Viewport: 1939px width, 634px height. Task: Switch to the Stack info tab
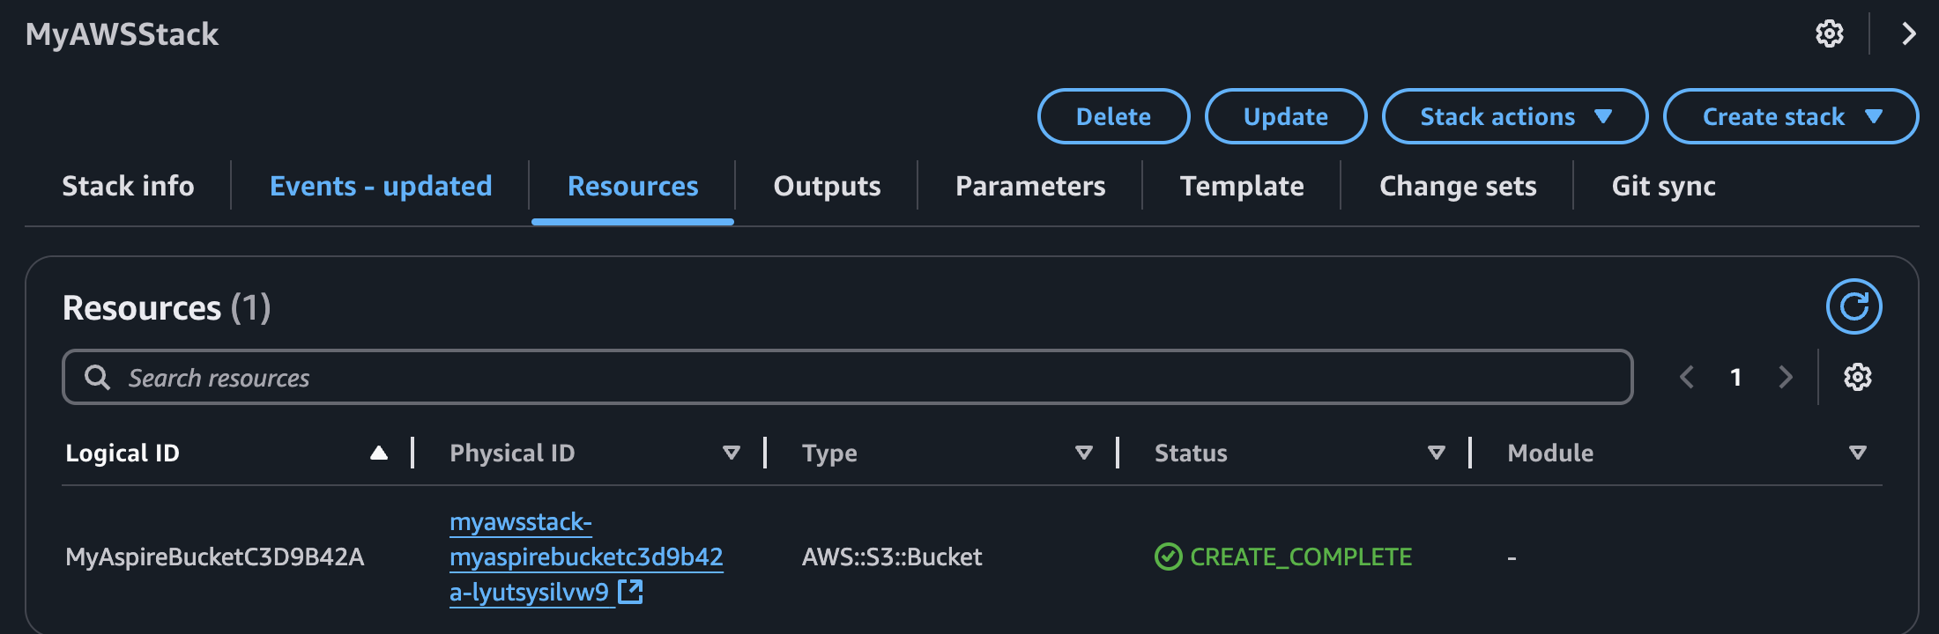coord(128,186)
